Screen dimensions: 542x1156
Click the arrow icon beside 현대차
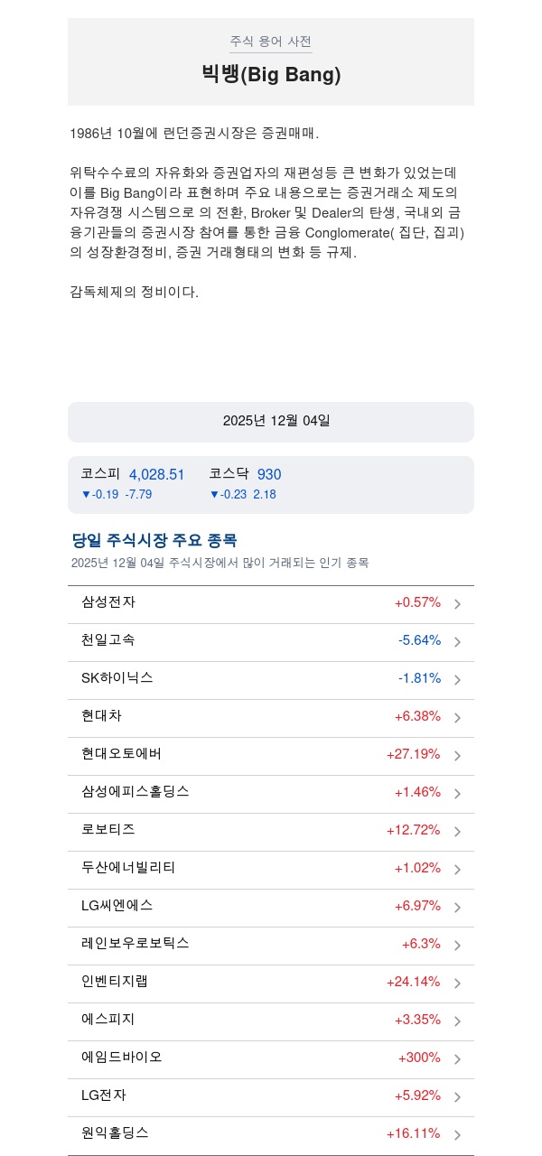pos(457,718)
